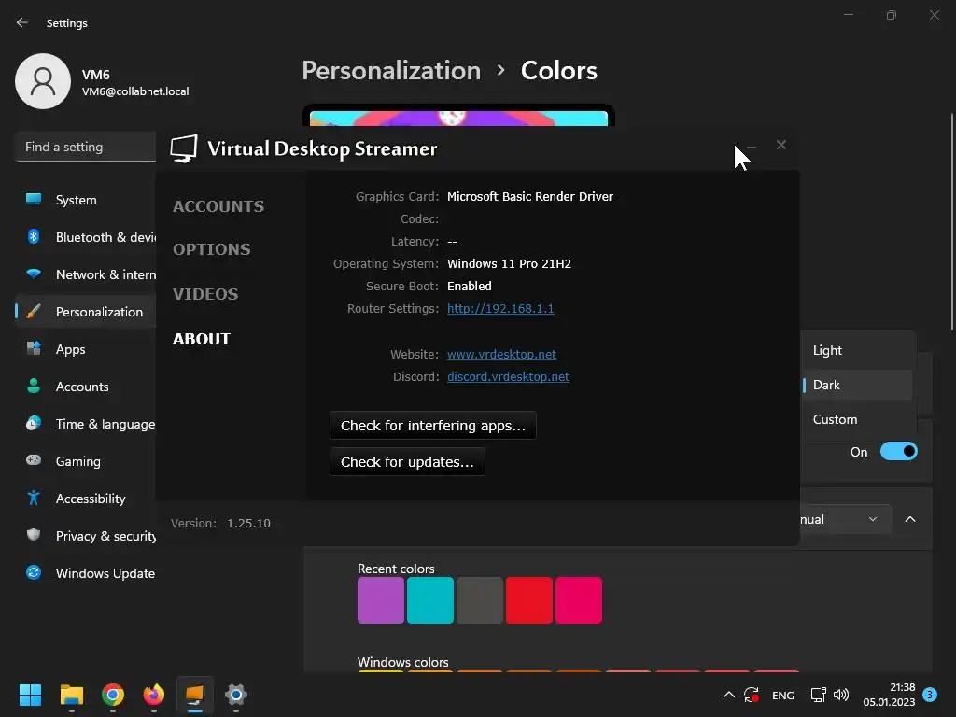Click the sync status tray icon
Viewport: 956px width, 717px height.
point(752,695)
